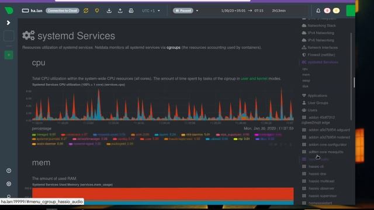The width and height of the screenshot is (374, 210).
Task: Click the green plus add button
Action: [9, 55]
